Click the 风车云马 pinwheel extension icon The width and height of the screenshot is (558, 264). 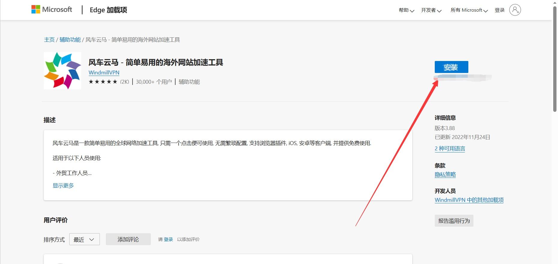coord(62,71)
